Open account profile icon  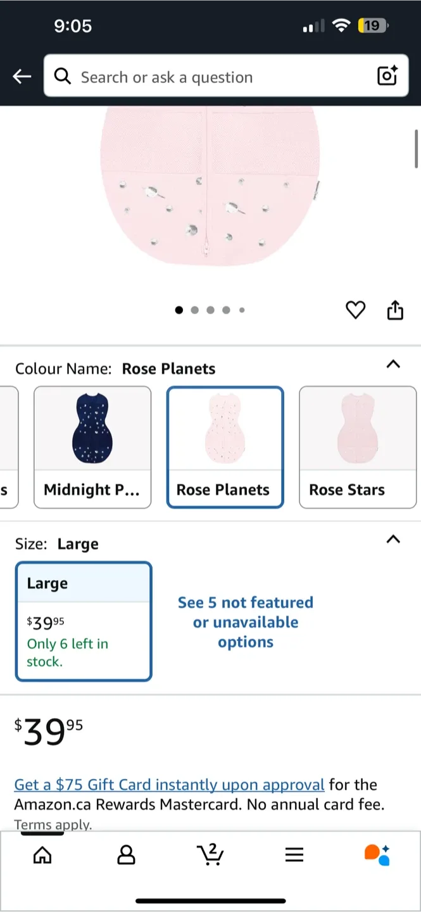click(127, 855)
